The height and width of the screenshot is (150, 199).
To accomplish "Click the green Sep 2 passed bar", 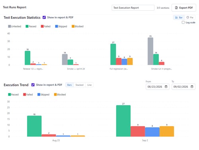I will pyautogui.click(x=123, y=121).
